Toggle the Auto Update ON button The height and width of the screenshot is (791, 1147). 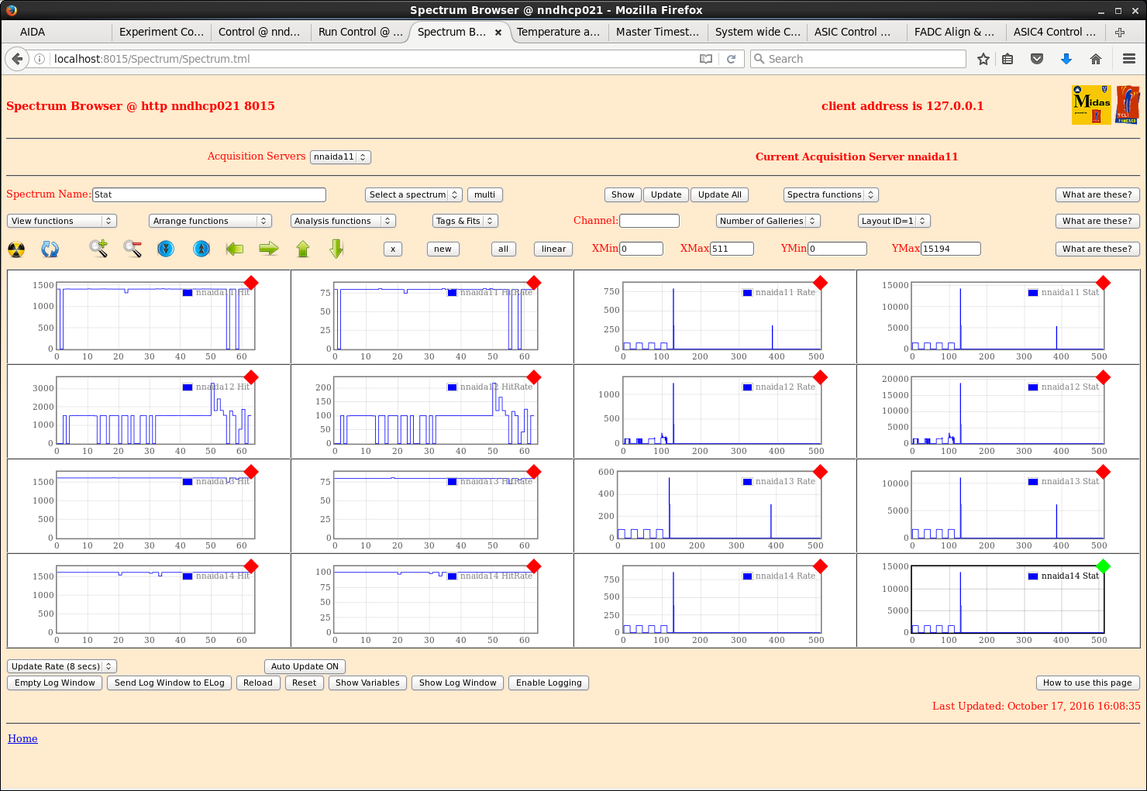(305, 666)
